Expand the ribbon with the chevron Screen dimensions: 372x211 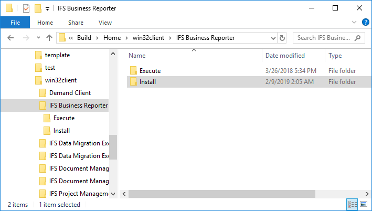[354, 23]
